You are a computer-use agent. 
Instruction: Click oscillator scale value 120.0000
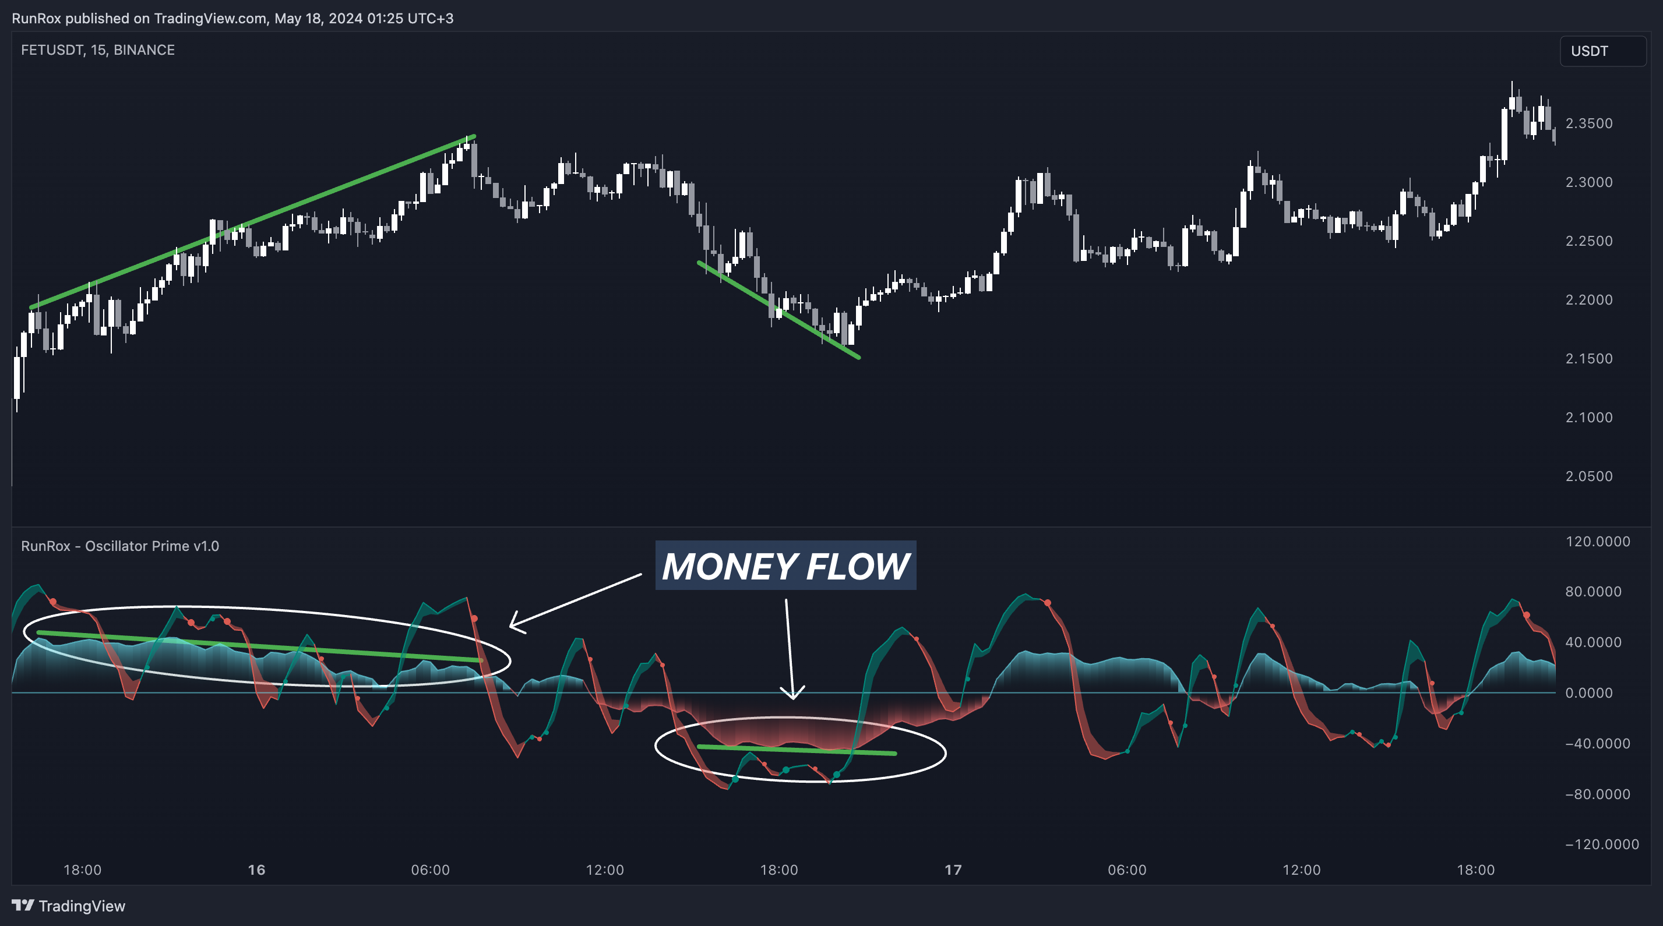click(x=1598, y=542)
